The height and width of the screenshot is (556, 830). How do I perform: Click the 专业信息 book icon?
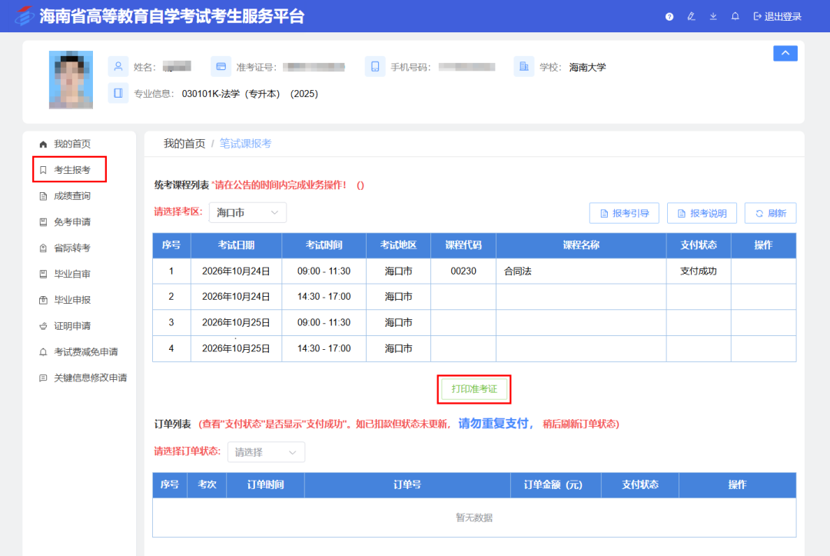pos(118,93)
